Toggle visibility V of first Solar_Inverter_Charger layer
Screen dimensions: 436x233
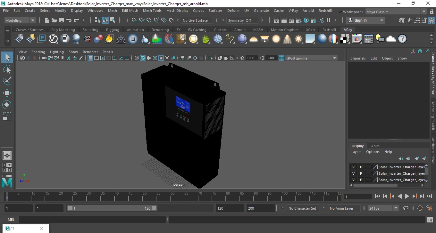point(353,167)
